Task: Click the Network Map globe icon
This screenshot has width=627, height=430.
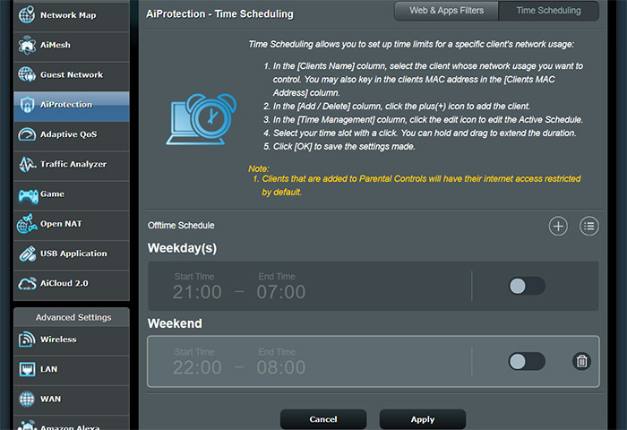Action: (27, 15)
